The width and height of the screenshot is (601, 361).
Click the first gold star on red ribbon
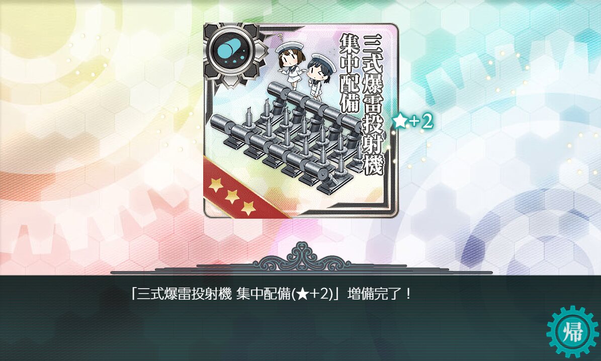coord(216,185)
